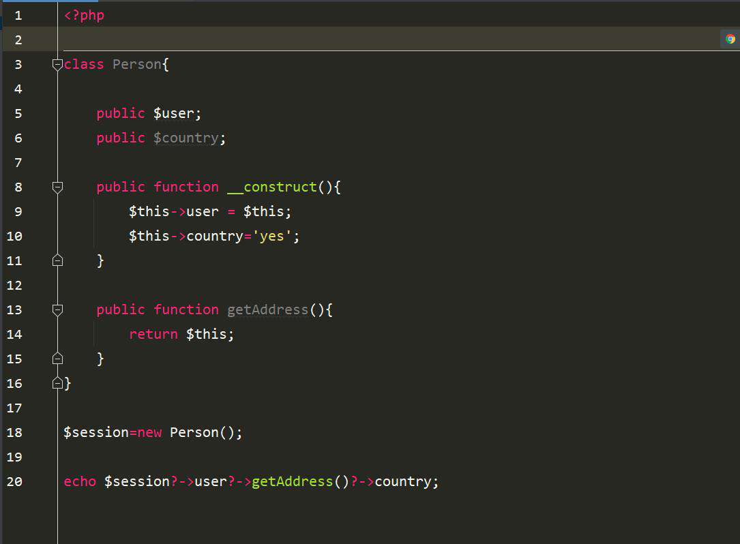740x544 pixels.
Task: Select line number 20 in gutter
Action: pyautogui.click(x=14, y=482)
